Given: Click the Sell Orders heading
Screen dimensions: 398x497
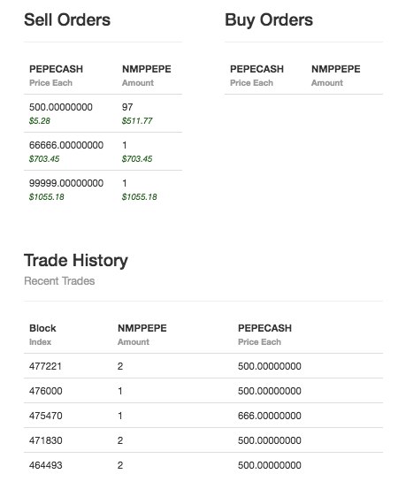Looking at the screenshot, I should 67,19.
